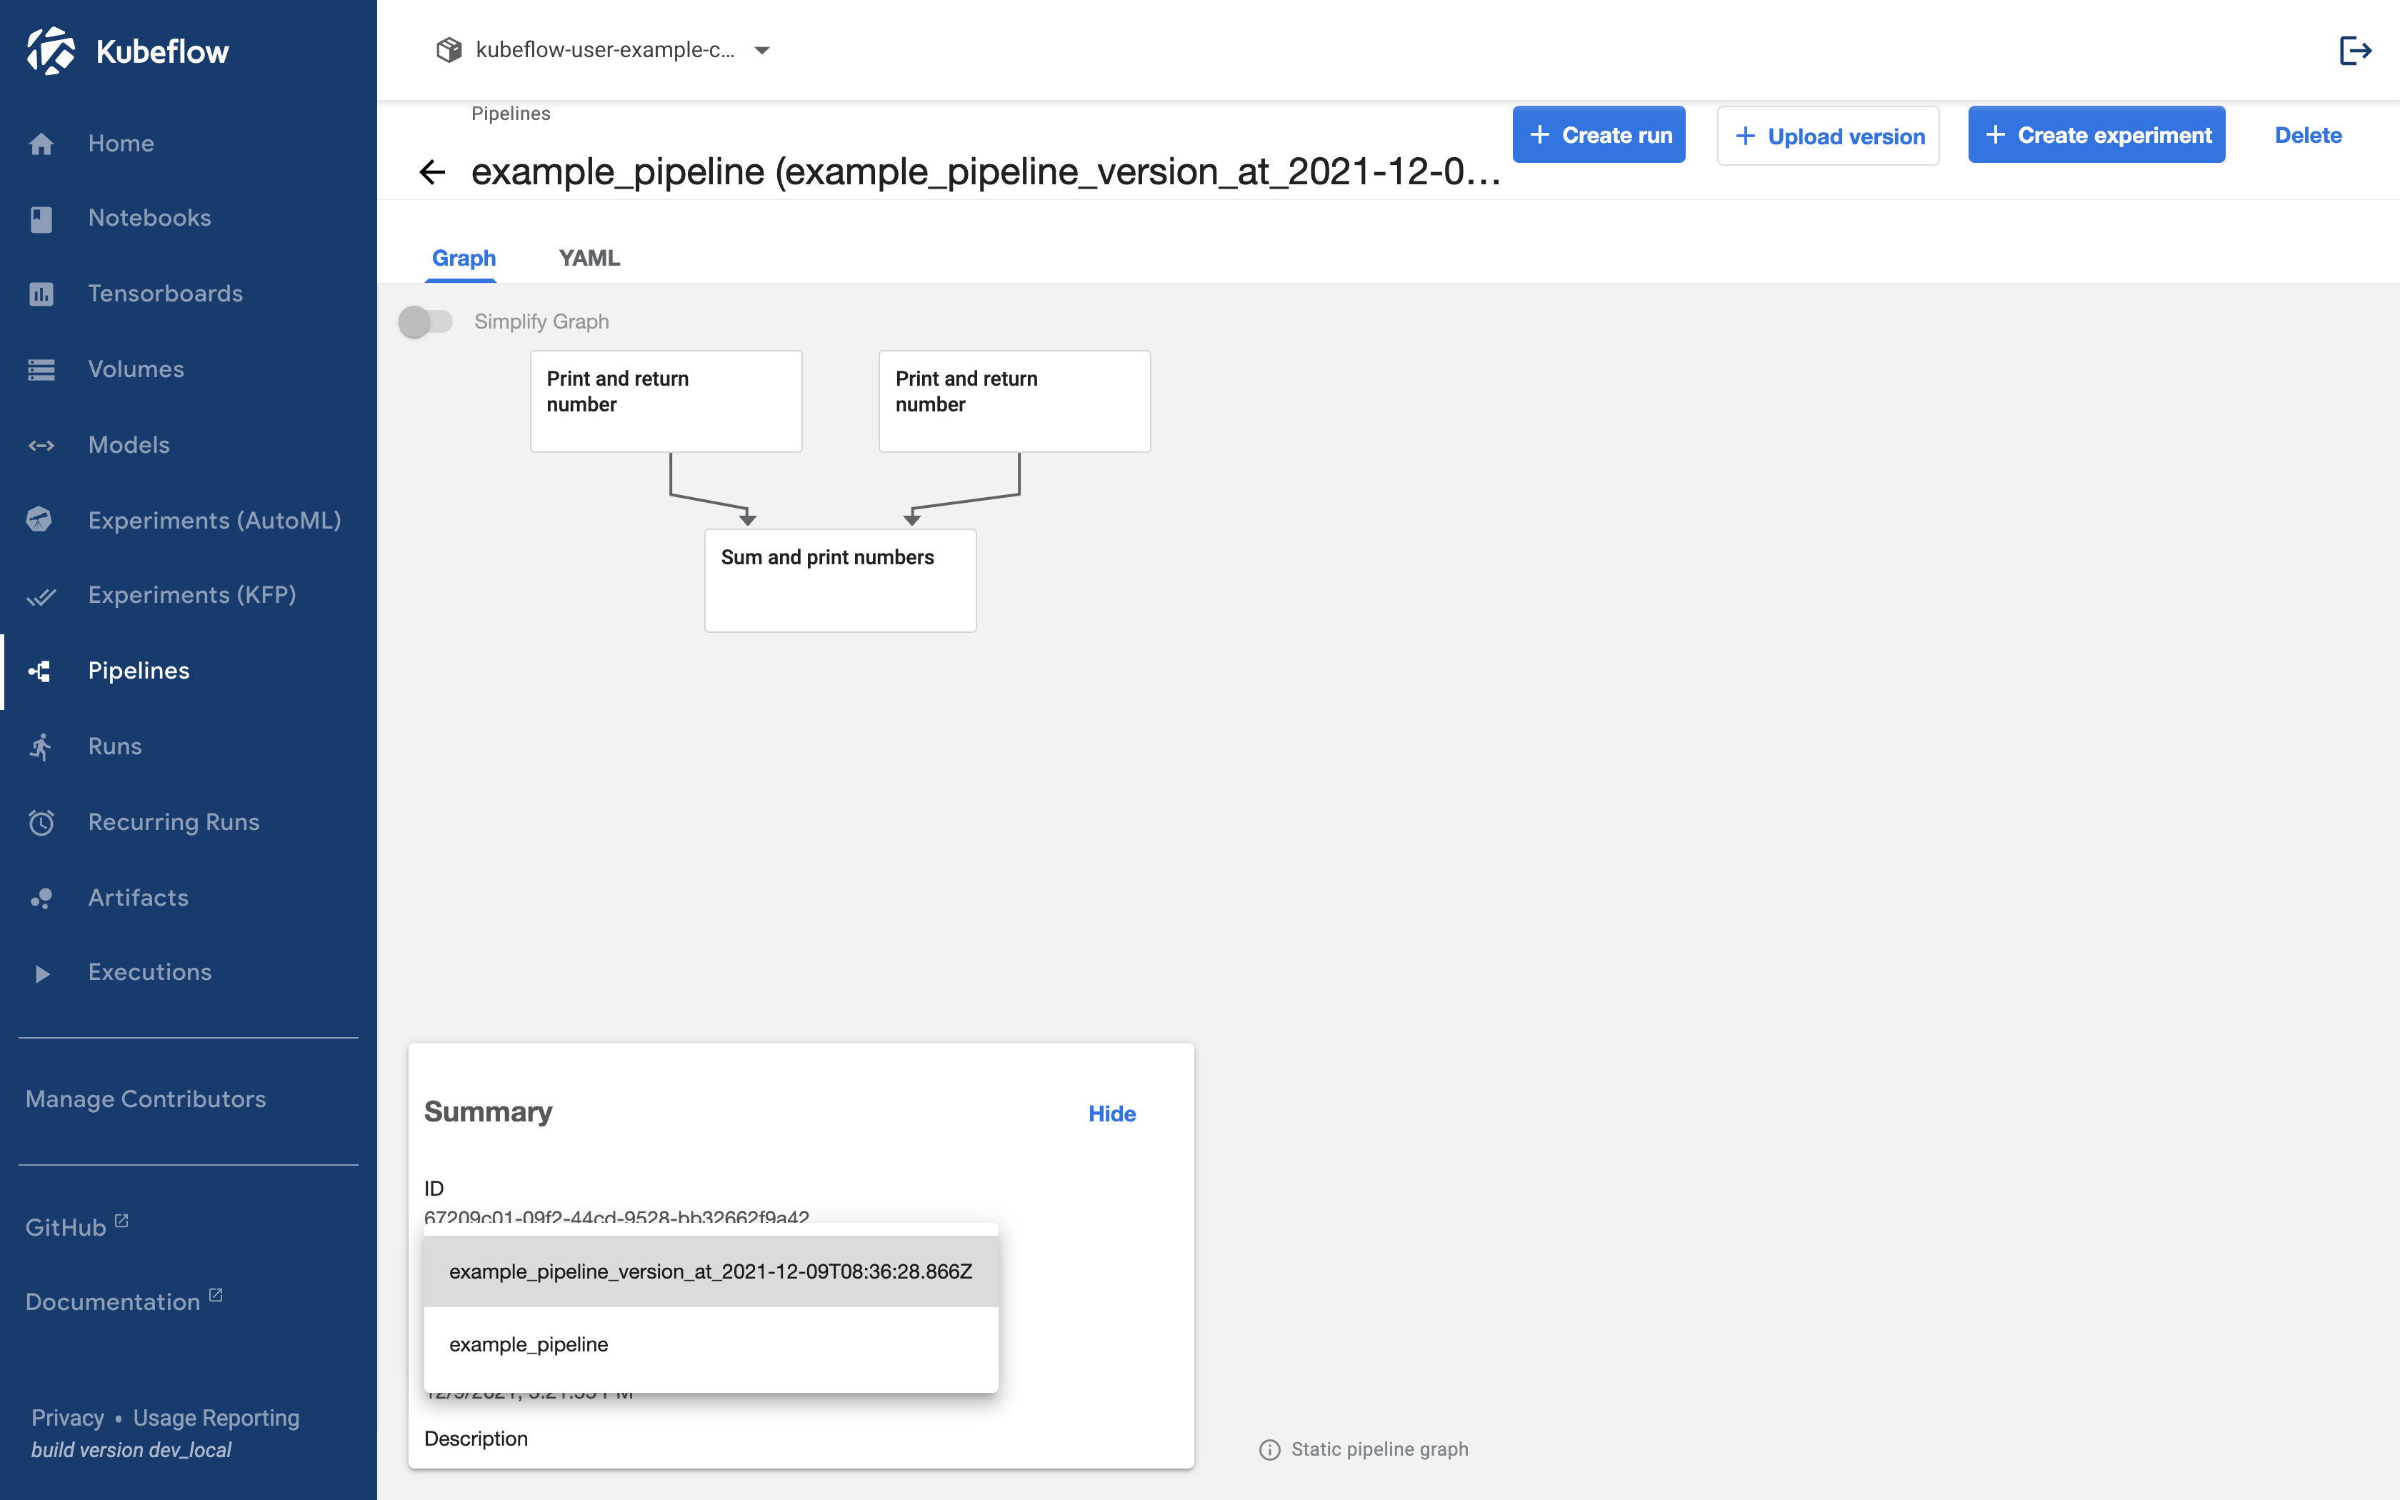Expand the kubeflow-user-example-c dropdown

tap(760, 49)
